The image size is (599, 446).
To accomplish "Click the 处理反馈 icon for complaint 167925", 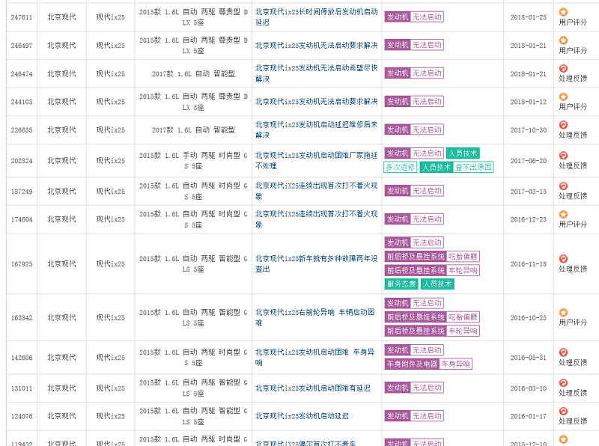I will tap(563, 259).
